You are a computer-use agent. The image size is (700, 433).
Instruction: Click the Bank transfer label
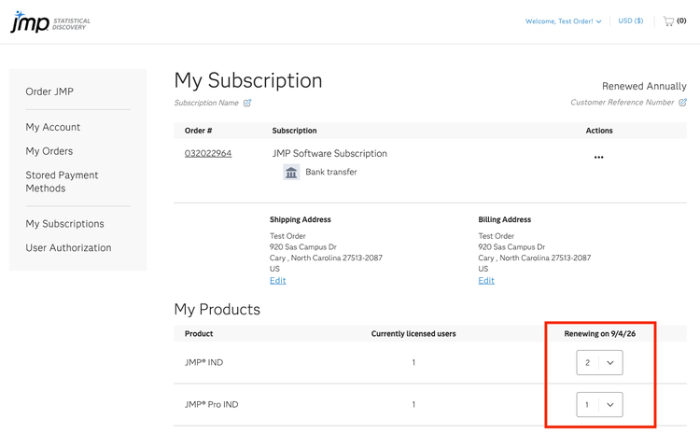tap(331, 172)
